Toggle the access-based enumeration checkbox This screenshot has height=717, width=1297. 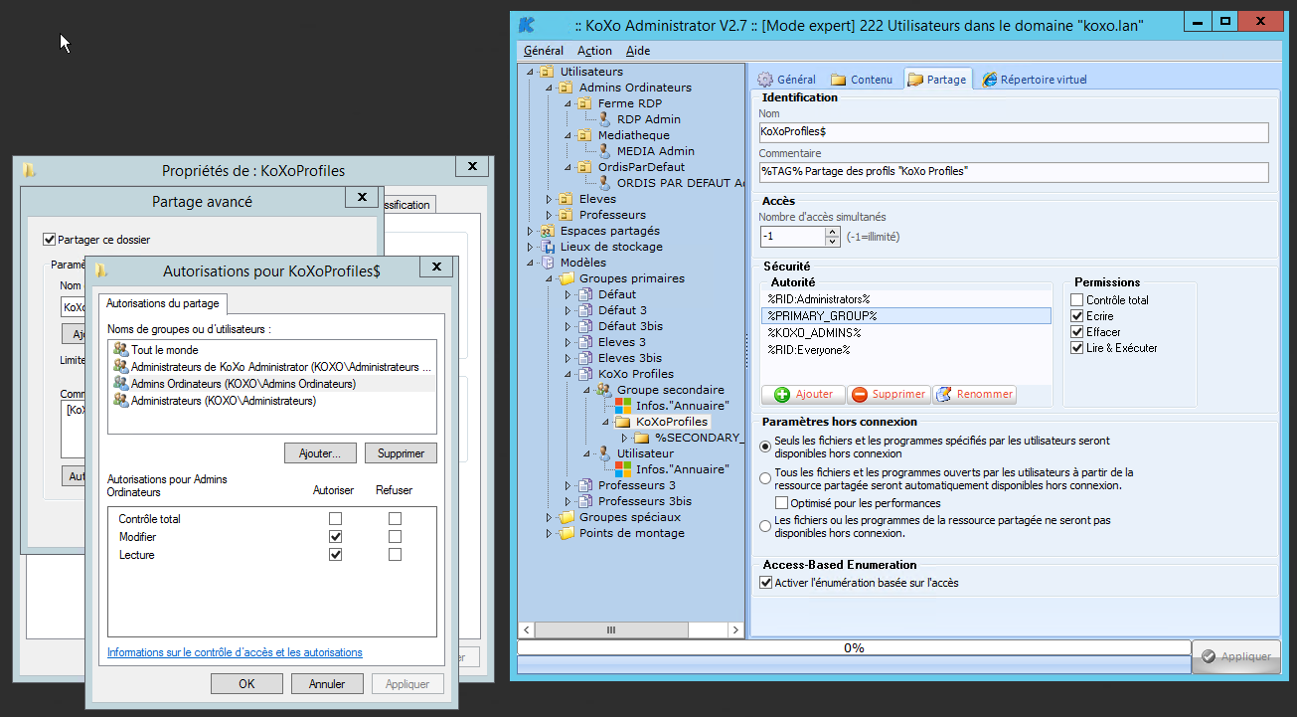(765, 583)
